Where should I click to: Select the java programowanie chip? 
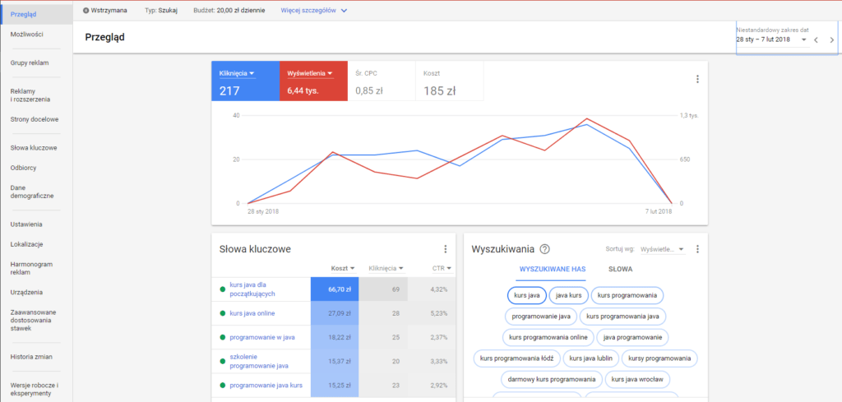click(x=632, y=337)
